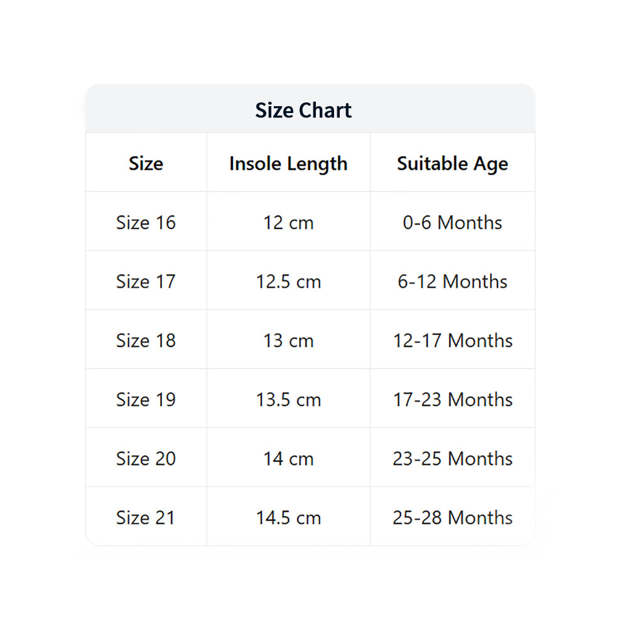The image size is (628, 628).
Task: Click the 0-6 Months age cell
Action: click(453, 222)
